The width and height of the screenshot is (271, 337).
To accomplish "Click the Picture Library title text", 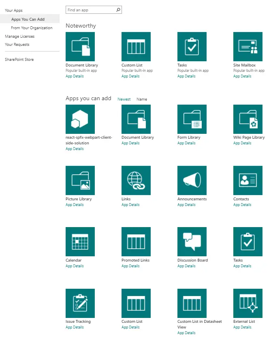I will [79, 199].
